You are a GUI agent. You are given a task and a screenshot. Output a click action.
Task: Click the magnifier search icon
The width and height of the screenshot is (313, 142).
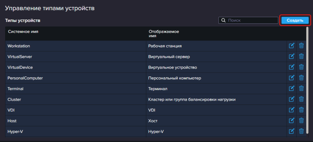[x=224, y=20]
